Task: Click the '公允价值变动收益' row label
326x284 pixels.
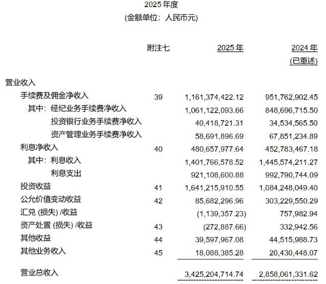Action: pyautogui.click(x=51, y=199)
